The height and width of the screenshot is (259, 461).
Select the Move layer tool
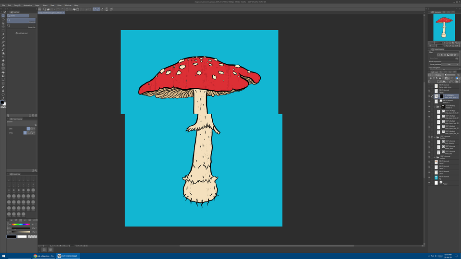pos(3,27)
